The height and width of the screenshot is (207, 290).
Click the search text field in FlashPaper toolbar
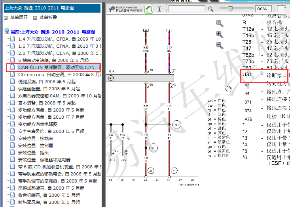(x=187, y=9)
